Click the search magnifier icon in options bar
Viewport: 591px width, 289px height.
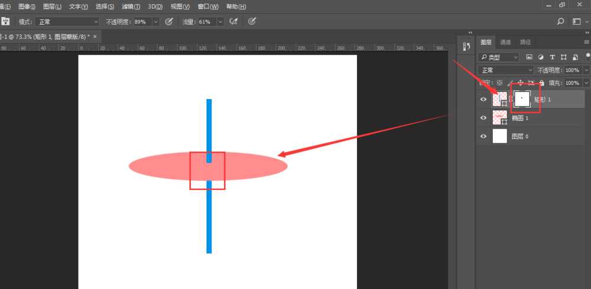point(561,21)
